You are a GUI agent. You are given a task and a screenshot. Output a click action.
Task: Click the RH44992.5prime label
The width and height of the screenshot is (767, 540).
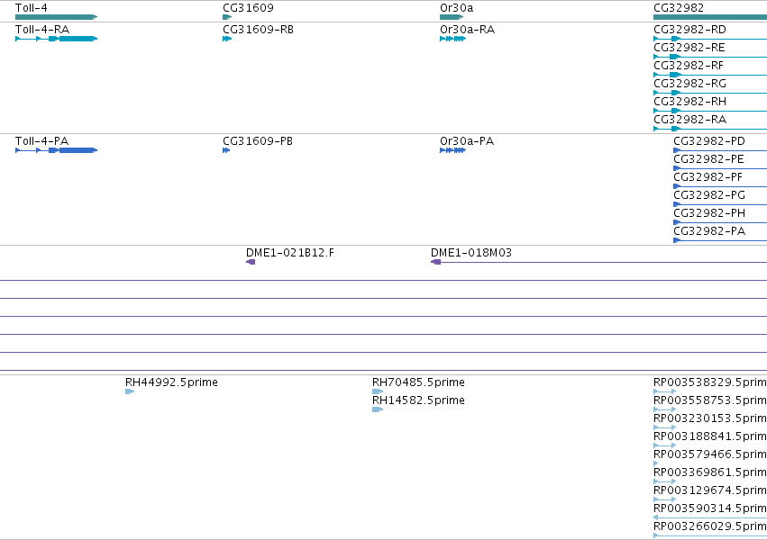[x=171, y=382]
